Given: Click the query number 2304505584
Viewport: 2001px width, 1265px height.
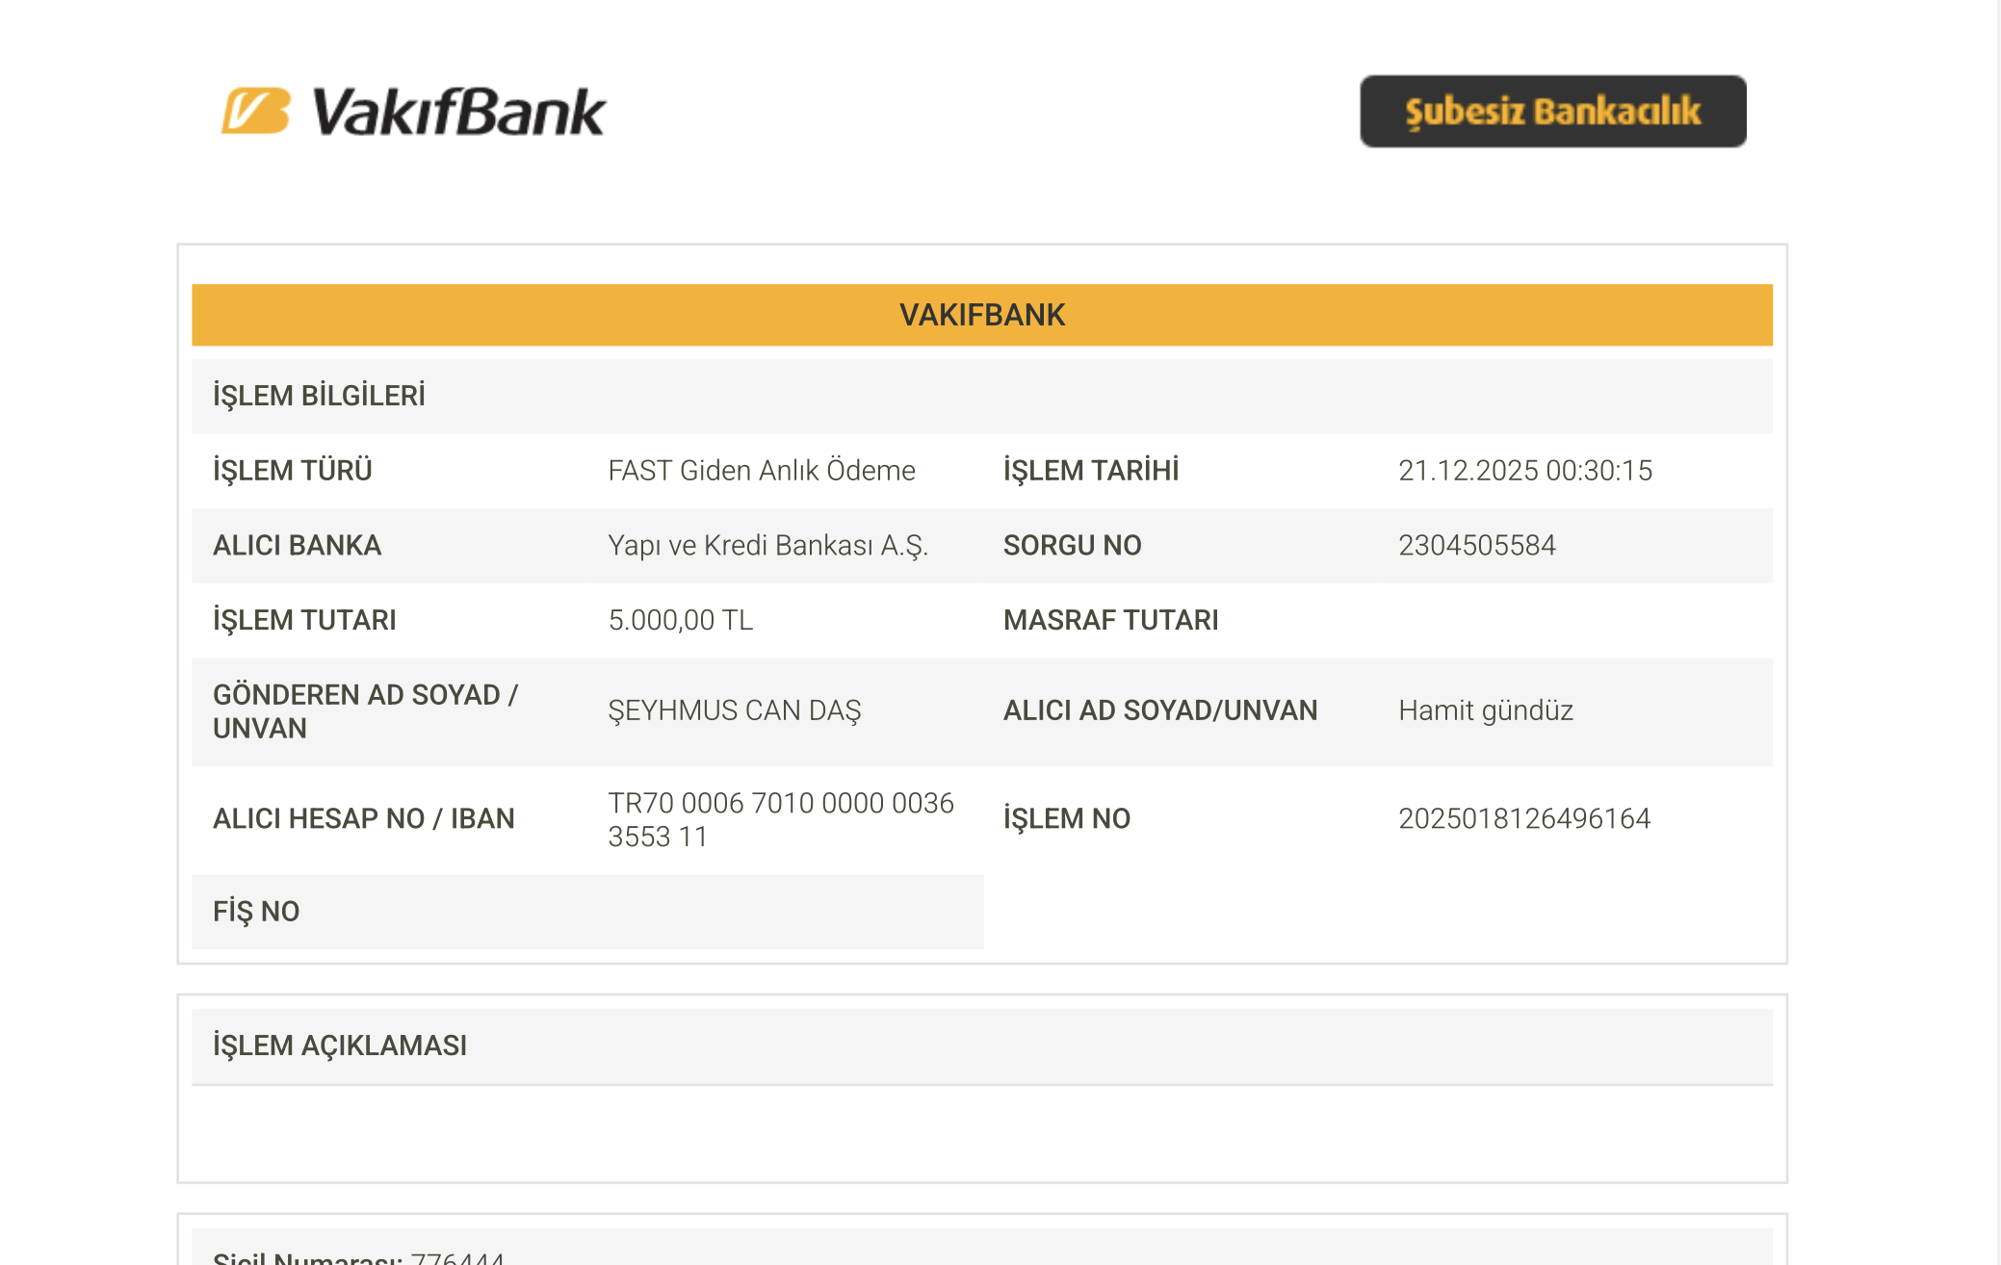Looking at the screenshot, I should tap(1477, 546).
